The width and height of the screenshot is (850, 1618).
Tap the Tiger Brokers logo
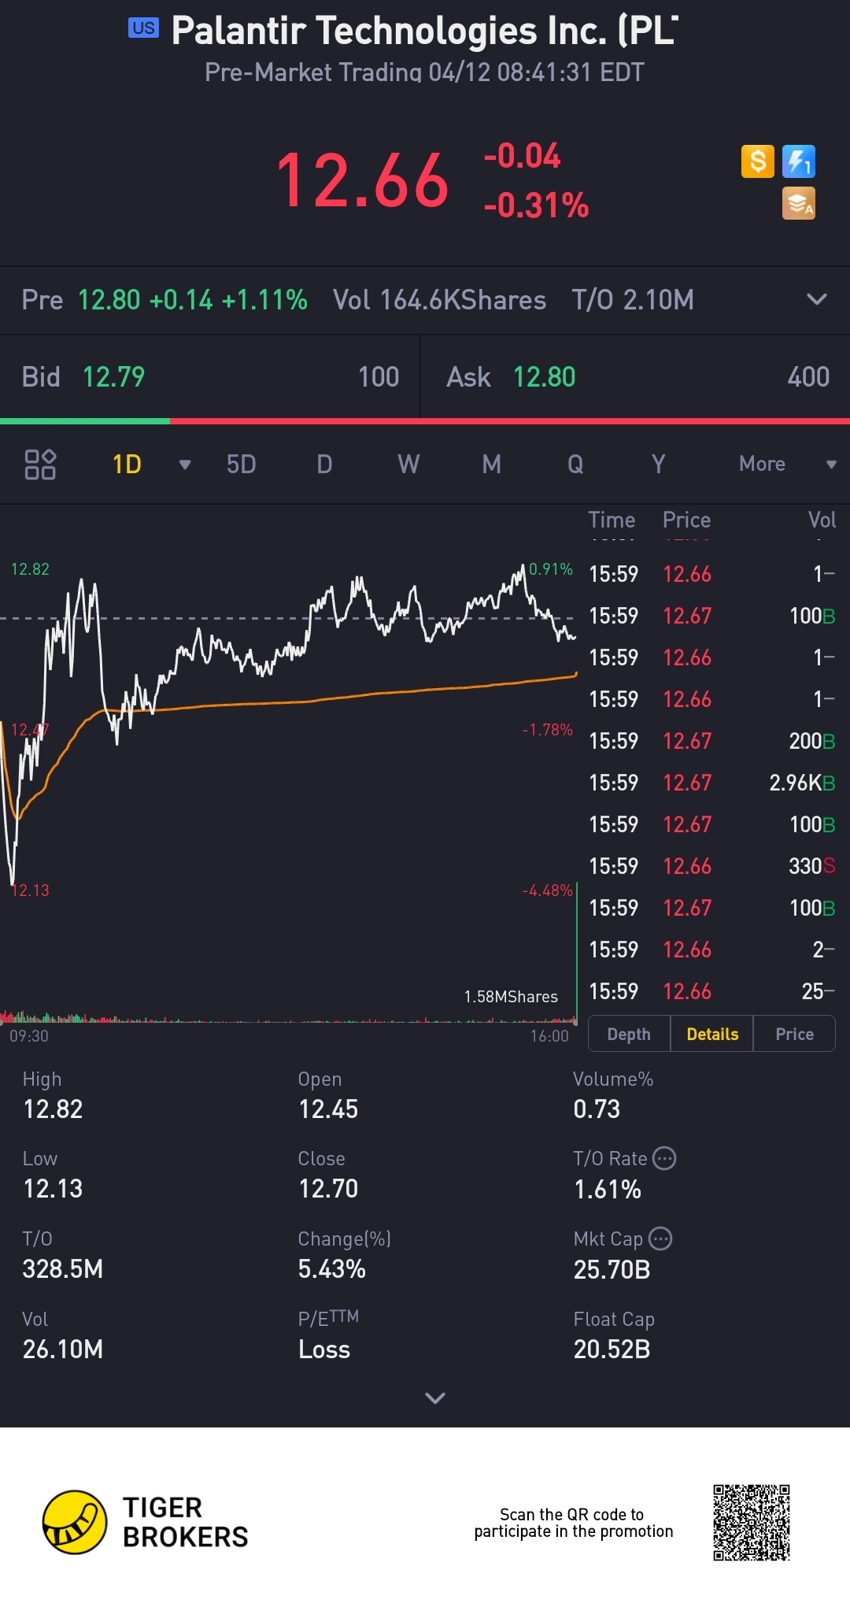[x=146, y=1522]
